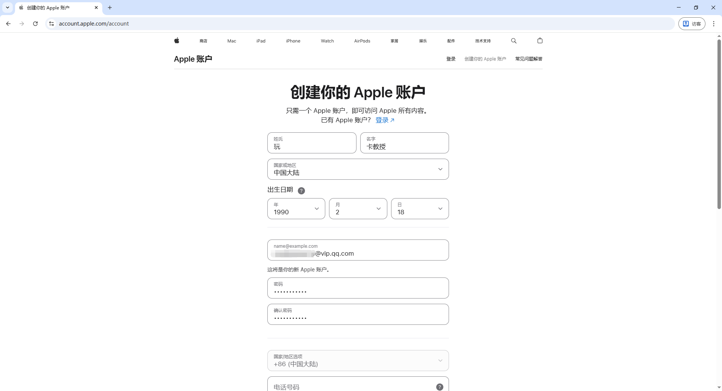This screenshot has width=722, height=391.
Task: Click the scrollbar down arrow
Action: coord(719,387)
